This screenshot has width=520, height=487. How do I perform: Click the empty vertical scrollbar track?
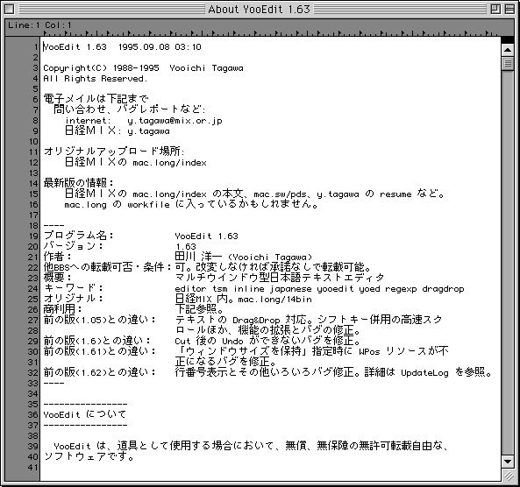pos(508,262)
